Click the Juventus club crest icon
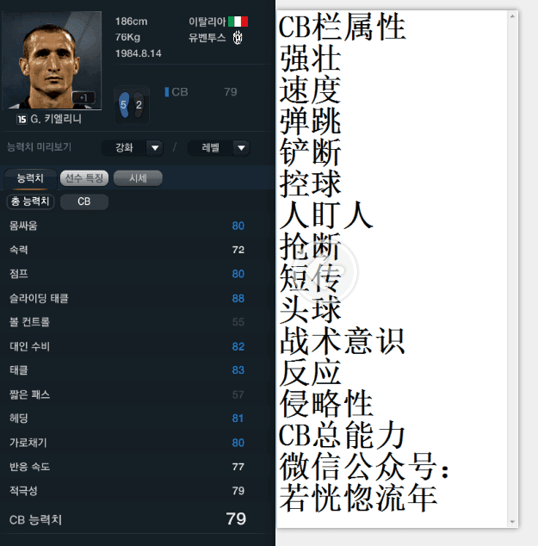The image size is (538, 546). 238,38
